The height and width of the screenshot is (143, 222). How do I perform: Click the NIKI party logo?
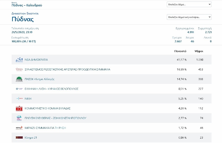tap(19, 99)
